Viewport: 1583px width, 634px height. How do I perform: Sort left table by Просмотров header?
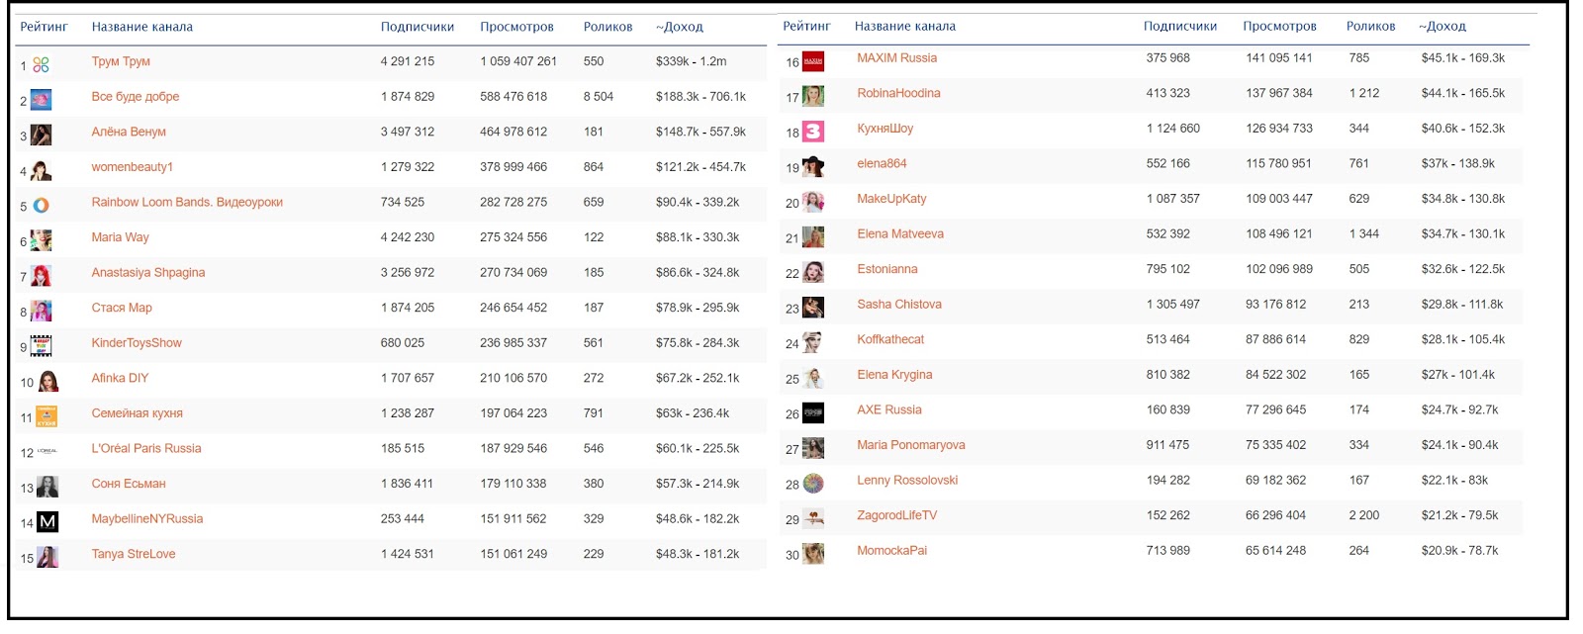[516, 27]
